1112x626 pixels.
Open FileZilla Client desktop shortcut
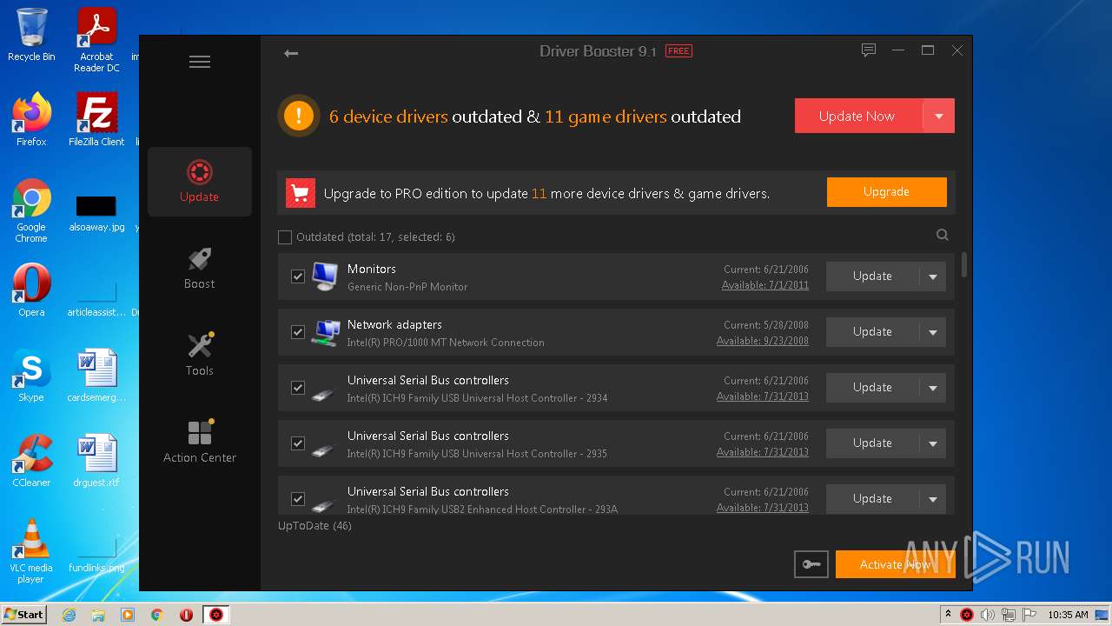point(96,120)
